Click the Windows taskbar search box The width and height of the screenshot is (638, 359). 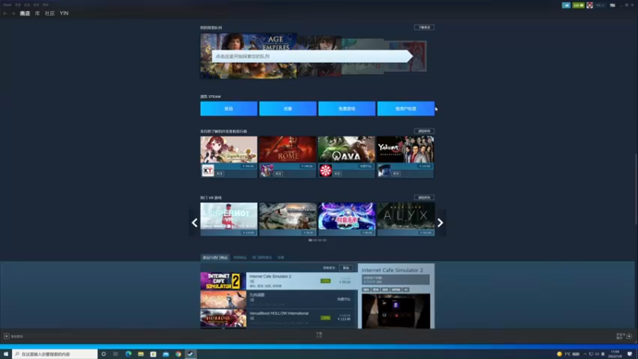click(x=55, y=354)
